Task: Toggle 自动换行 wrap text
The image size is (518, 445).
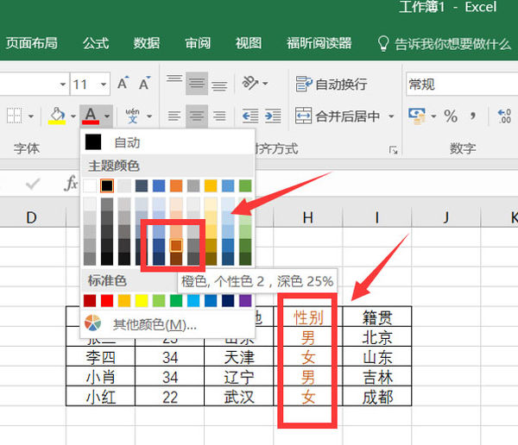Action: pos(332,84)
